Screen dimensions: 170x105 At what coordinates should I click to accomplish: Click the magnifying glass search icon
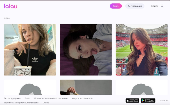point(162,6)
